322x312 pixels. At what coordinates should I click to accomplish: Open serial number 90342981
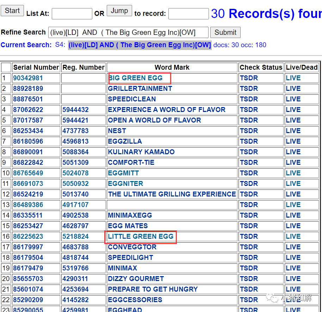tap(28, 78)
